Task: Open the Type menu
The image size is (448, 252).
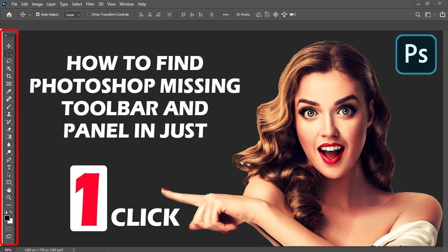Action: click(64, 4)
